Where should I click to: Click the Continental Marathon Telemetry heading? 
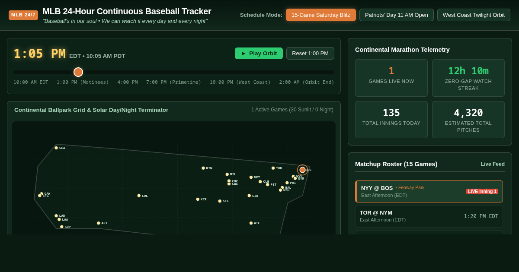coord(402,50)
